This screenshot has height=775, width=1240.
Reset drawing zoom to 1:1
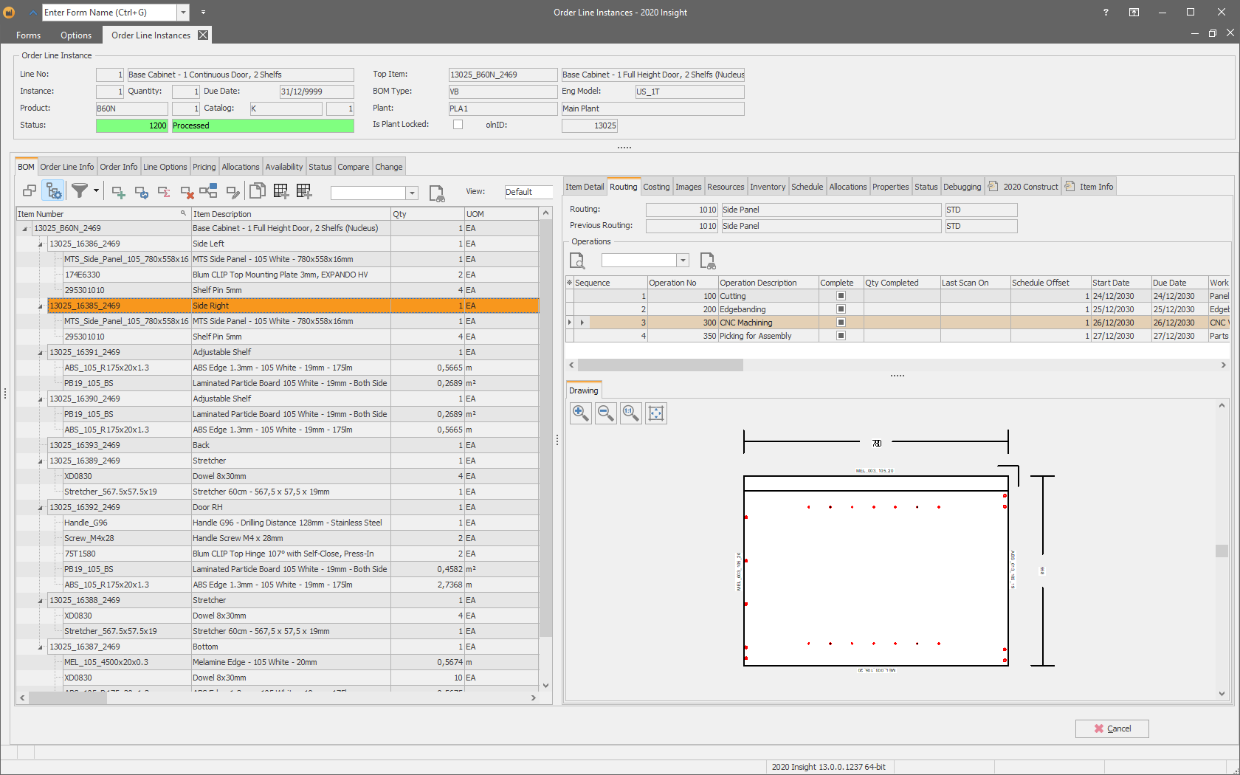631,413
